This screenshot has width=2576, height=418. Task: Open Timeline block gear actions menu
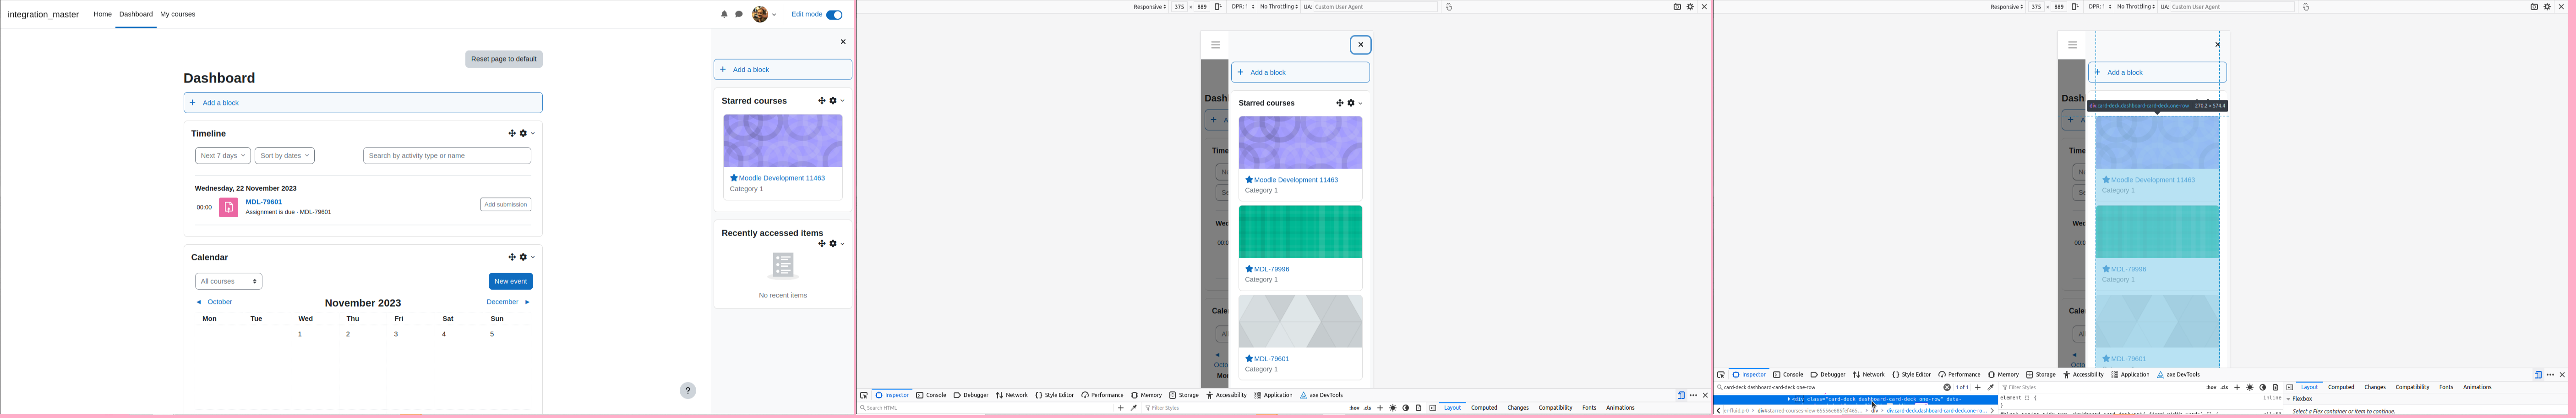pyautogui.click(x=526, y=133)
